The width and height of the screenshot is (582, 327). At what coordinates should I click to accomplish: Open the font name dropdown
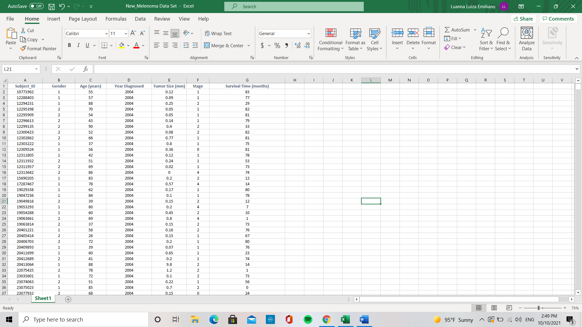(x=106, y=34)
